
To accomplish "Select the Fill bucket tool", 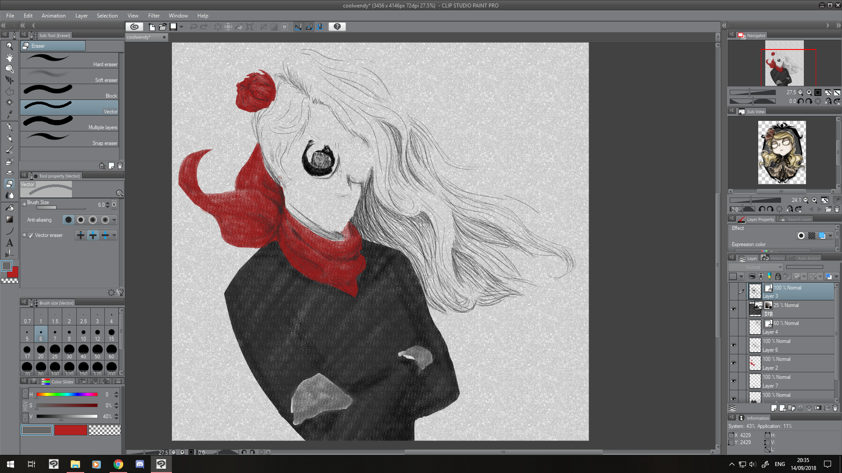I will tap(9, 208).
